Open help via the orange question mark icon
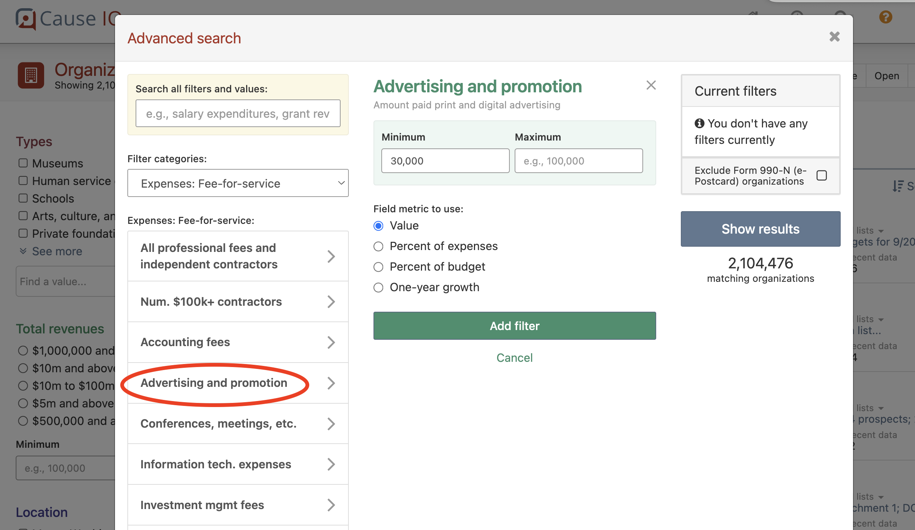Screen dimensions: 915x530 click(885, 17)
